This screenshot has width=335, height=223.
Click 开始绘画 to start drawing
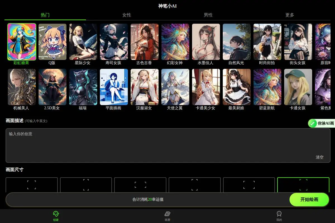pyautogui.click(x=309, y=200)
